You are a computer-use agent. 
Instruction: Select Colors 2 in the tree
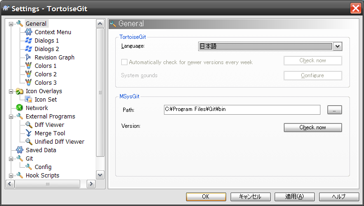(x=46, y=74)
